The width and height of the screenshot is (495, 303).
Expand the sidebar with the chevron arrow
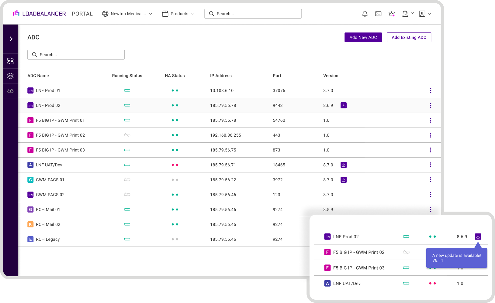11,39
